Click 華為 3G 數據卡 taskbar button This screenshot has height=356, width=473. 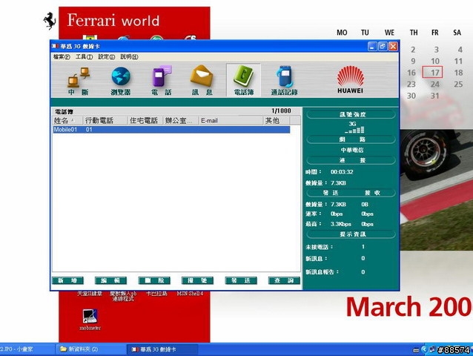click(162, 349)
